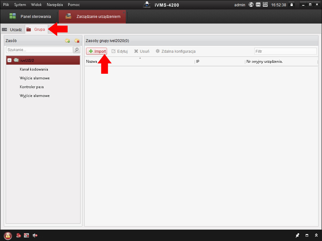Click the padlock lock icon
This screenshot has height=241, width=322.
[x=292, y=5]
